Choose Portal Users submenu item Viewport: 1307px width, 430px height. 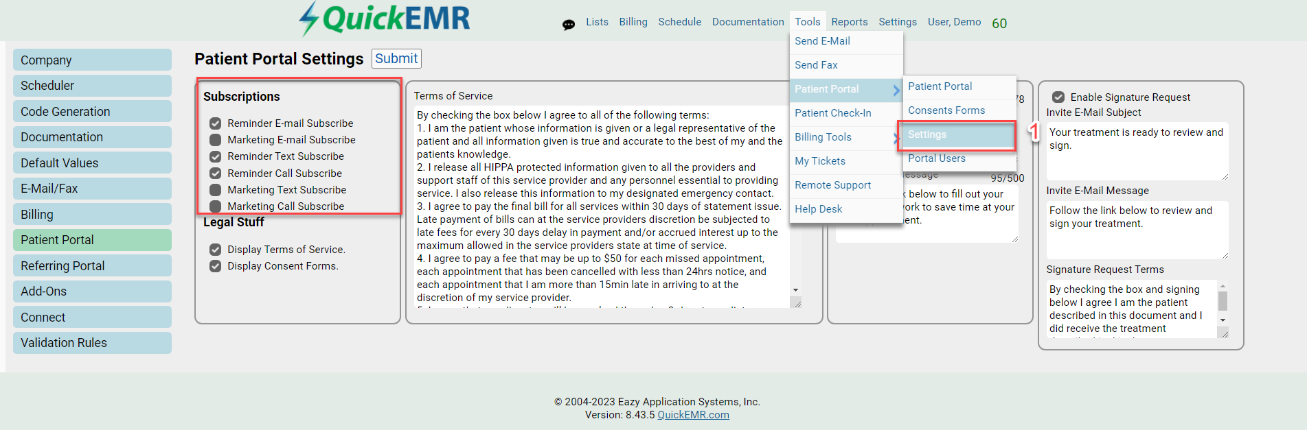[959, 158]
